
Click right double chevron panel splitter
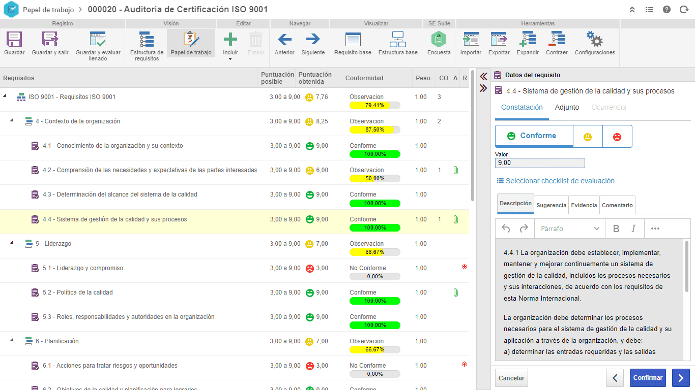click(x=484, y=88)
